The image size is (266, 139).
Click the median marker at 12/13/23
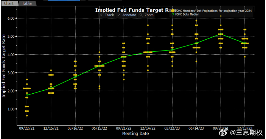pyautogui.click(x=245, y=43)
